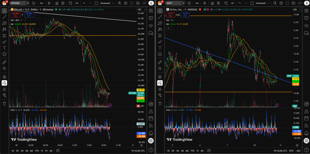Select the trend line tool on the BTCUSD chart

4,17
